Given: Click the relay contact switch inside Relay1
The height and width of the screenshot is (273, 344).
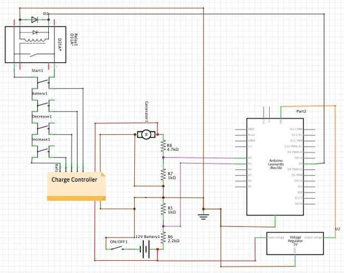Looking at the screenshot, I should pyautogui.click(x=36, y=54).
